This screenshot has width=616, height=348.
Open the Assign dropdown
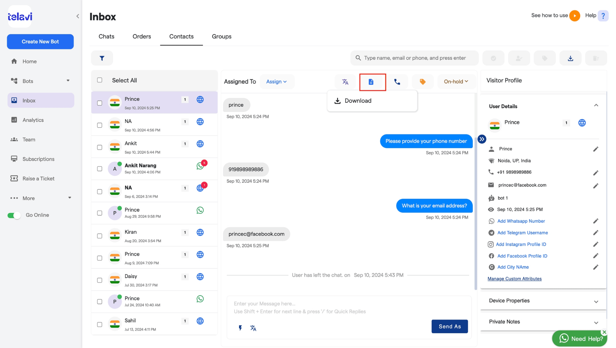click(277, 82)
